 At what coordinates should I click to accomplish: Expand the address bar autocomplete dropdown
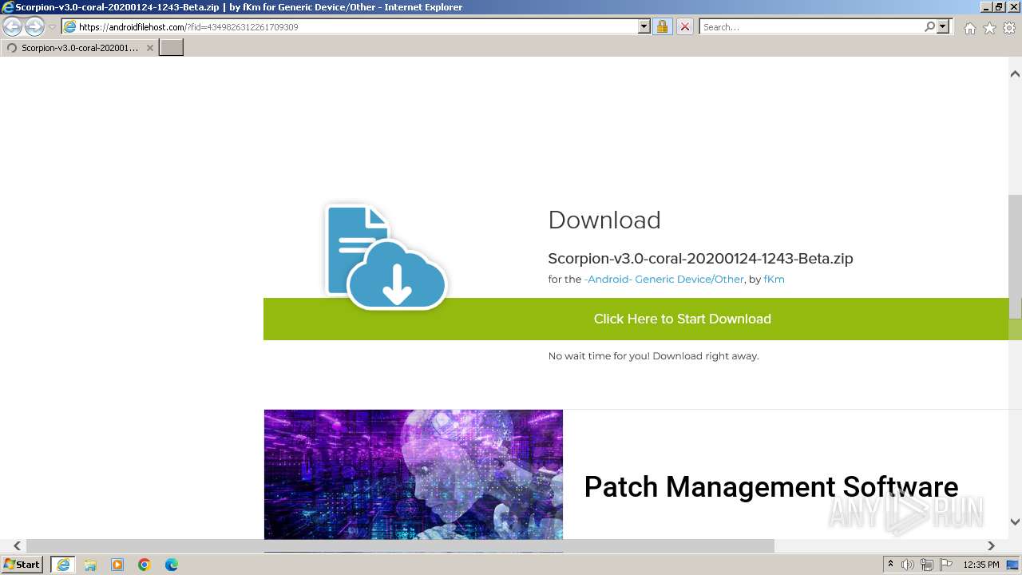coord(644,27)
